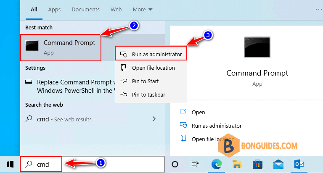
Task: Open Outlook from taskbar
Action: (x=299, y=164)
